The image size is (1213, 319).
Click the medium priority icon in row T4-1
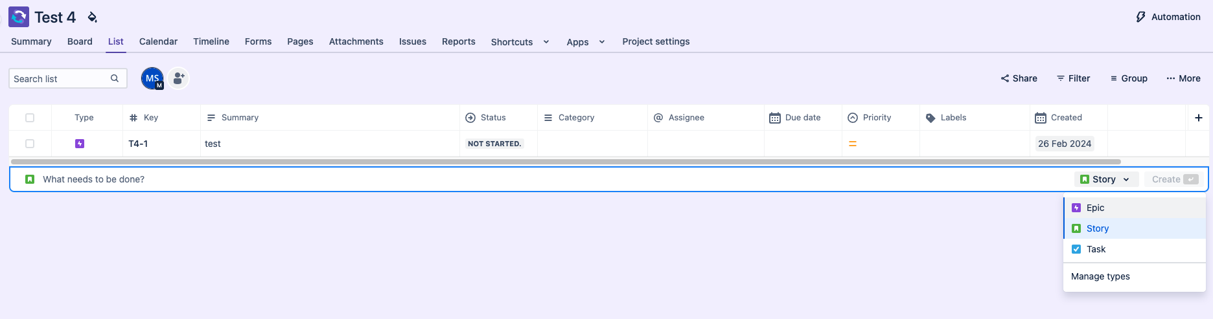[853, 144]
